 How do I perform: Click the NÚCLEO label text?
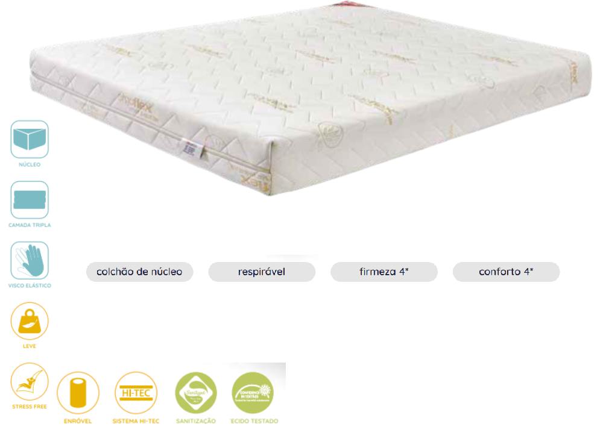[30, 164]
